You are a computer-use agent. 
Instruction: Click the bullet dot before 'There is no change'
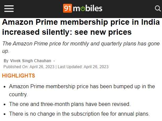coord(5,114)
